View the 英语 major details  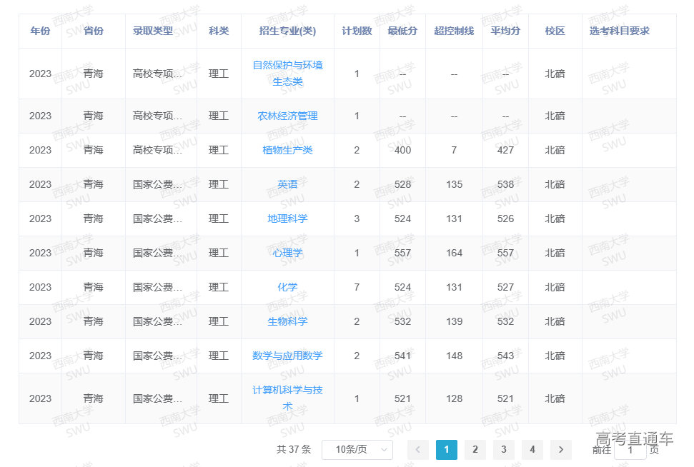287,184
